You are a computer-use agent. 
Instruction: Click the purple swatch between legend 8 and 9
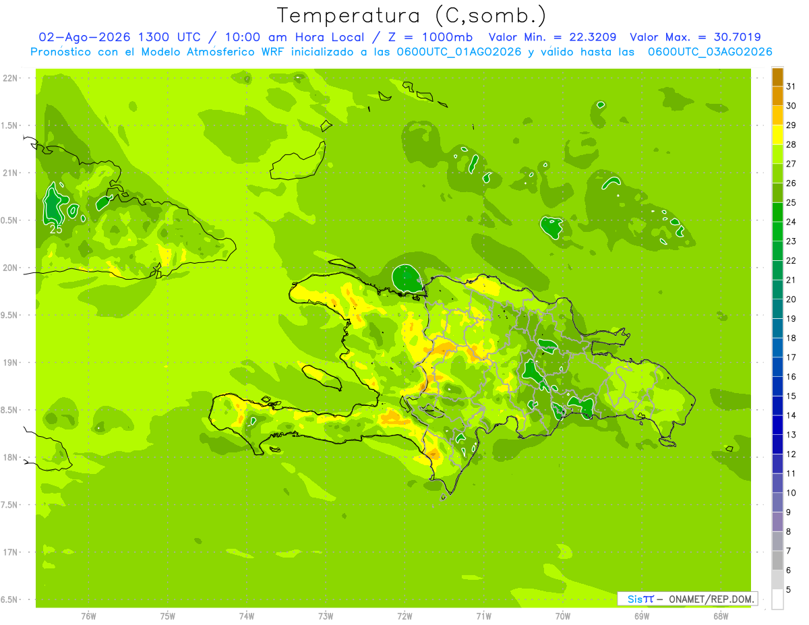point(777,522)
